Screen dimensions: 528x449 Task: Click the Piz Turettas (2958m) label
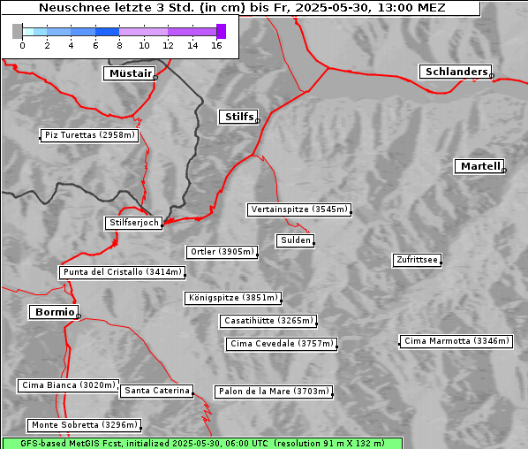click(89, 135)
